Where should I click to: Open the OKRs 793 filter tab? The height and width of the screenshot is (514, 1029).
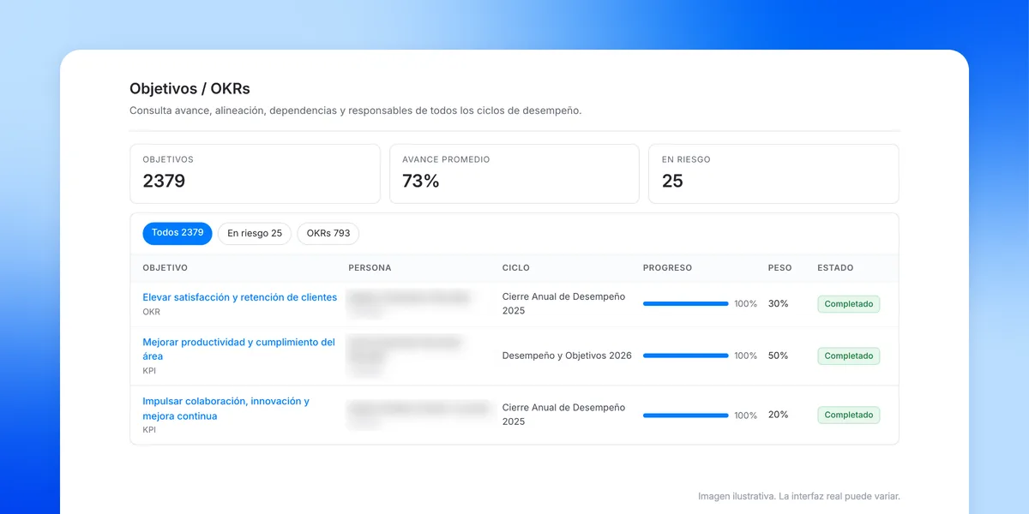click(328, 233)
